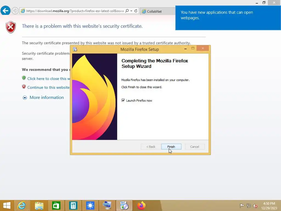Open the Food & Drink fork-knife taskbar app
Screen dimensions: 281x211
(73, 206)
